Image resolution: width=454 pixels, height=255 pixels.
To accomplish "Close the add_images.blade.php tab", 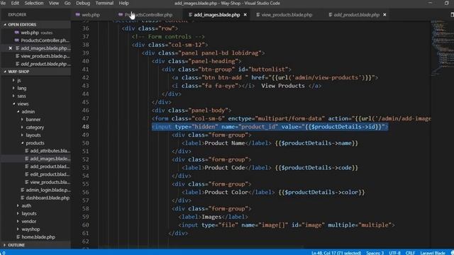I will pos(245,15).
